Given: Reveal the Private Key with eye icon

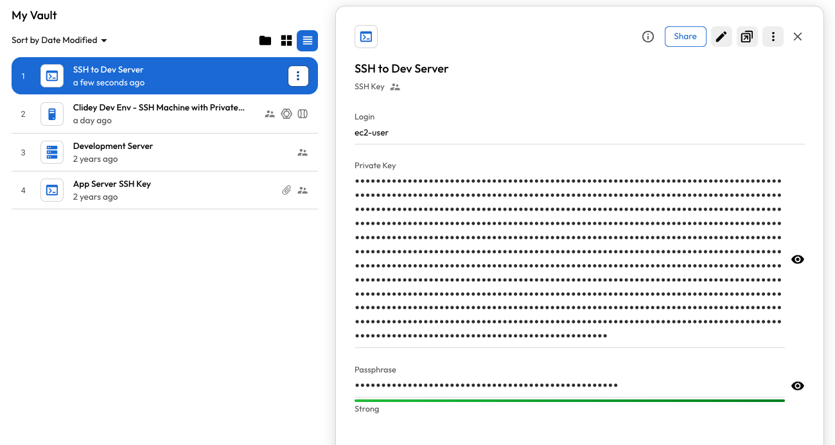Looking at the screenshot, I should 797,259.
